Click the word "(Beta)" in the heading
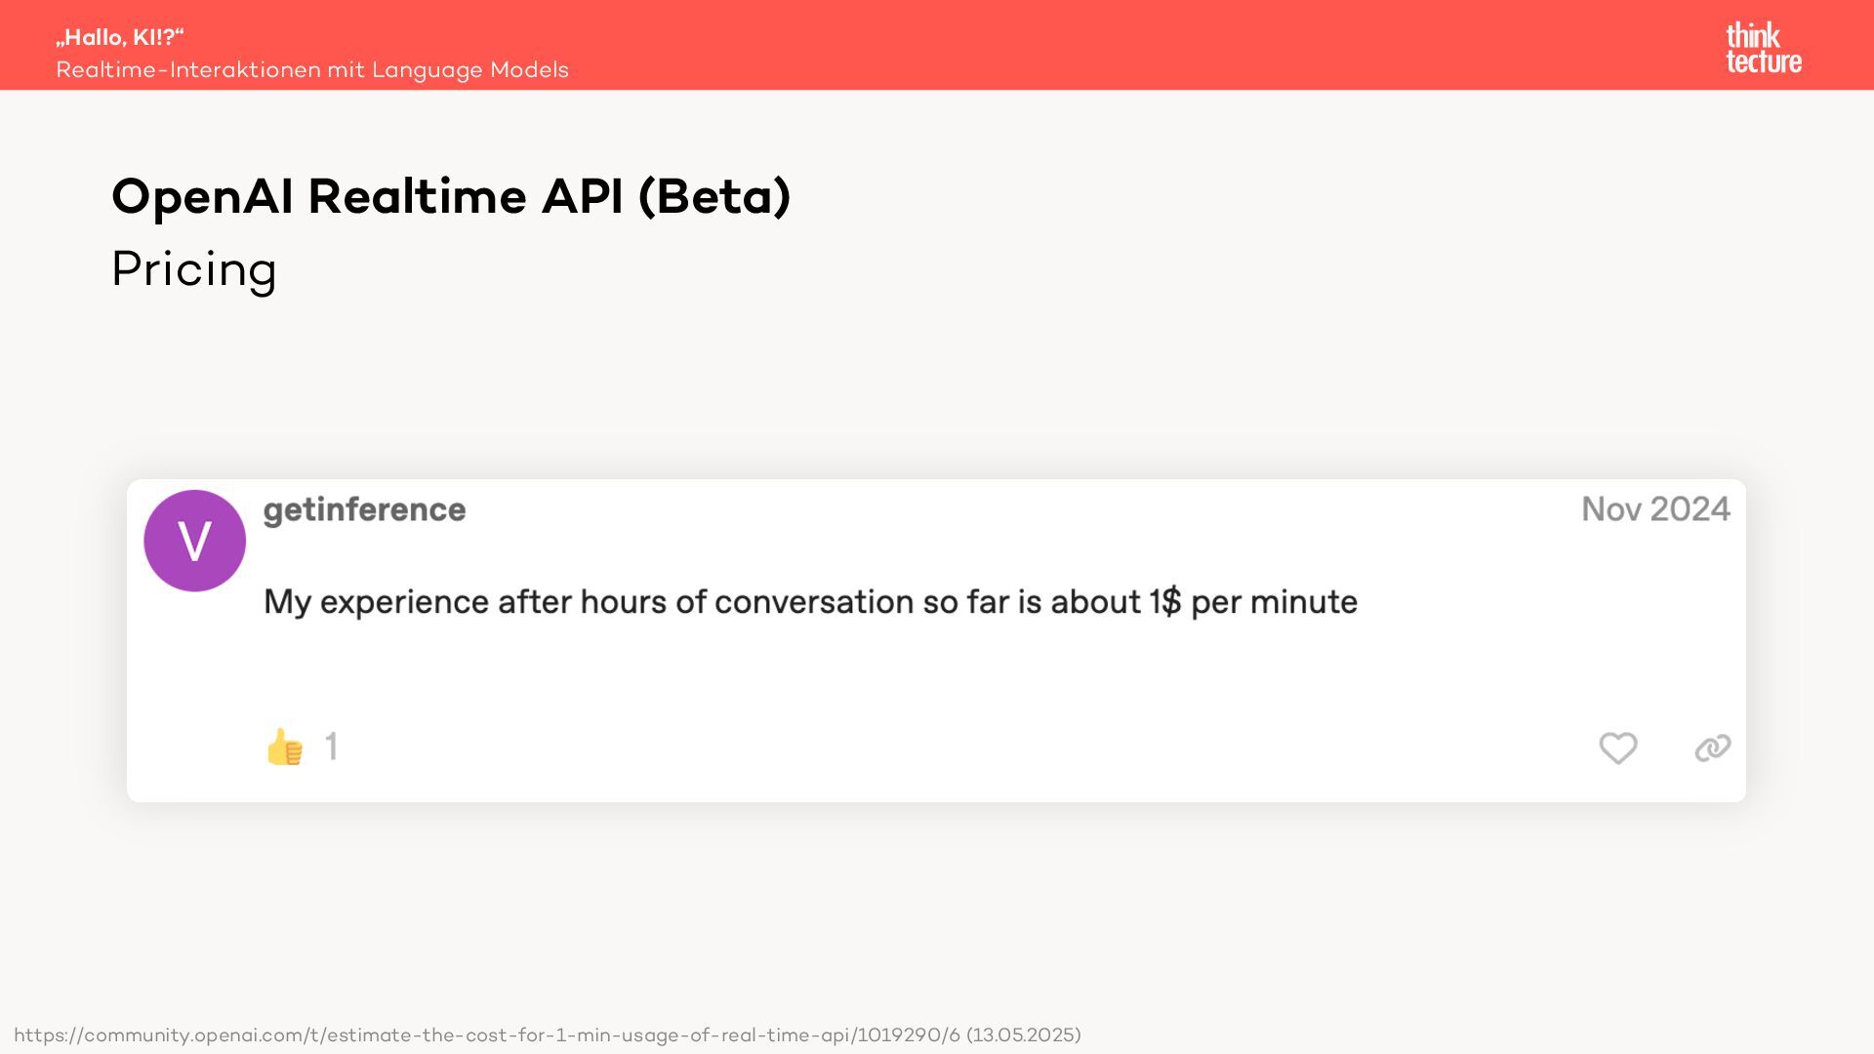Image resolution: width=1874 pixels, height=1054 pixels. click(713, 196)
